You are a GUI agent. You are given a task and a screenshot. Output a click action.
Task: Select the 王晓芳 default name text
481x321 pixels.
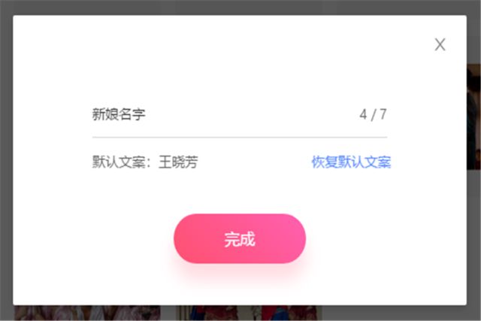[178, 162]
